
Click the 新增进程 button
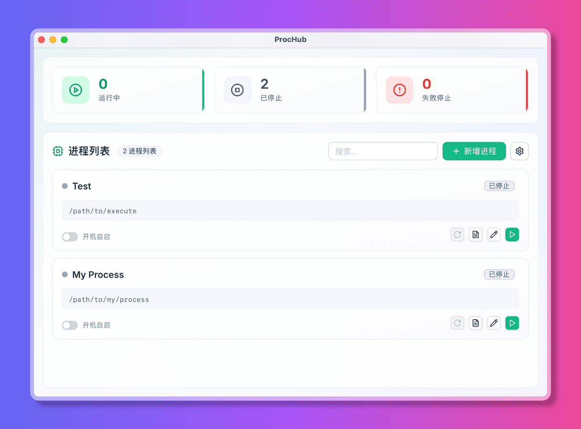[x=474, y=151]
